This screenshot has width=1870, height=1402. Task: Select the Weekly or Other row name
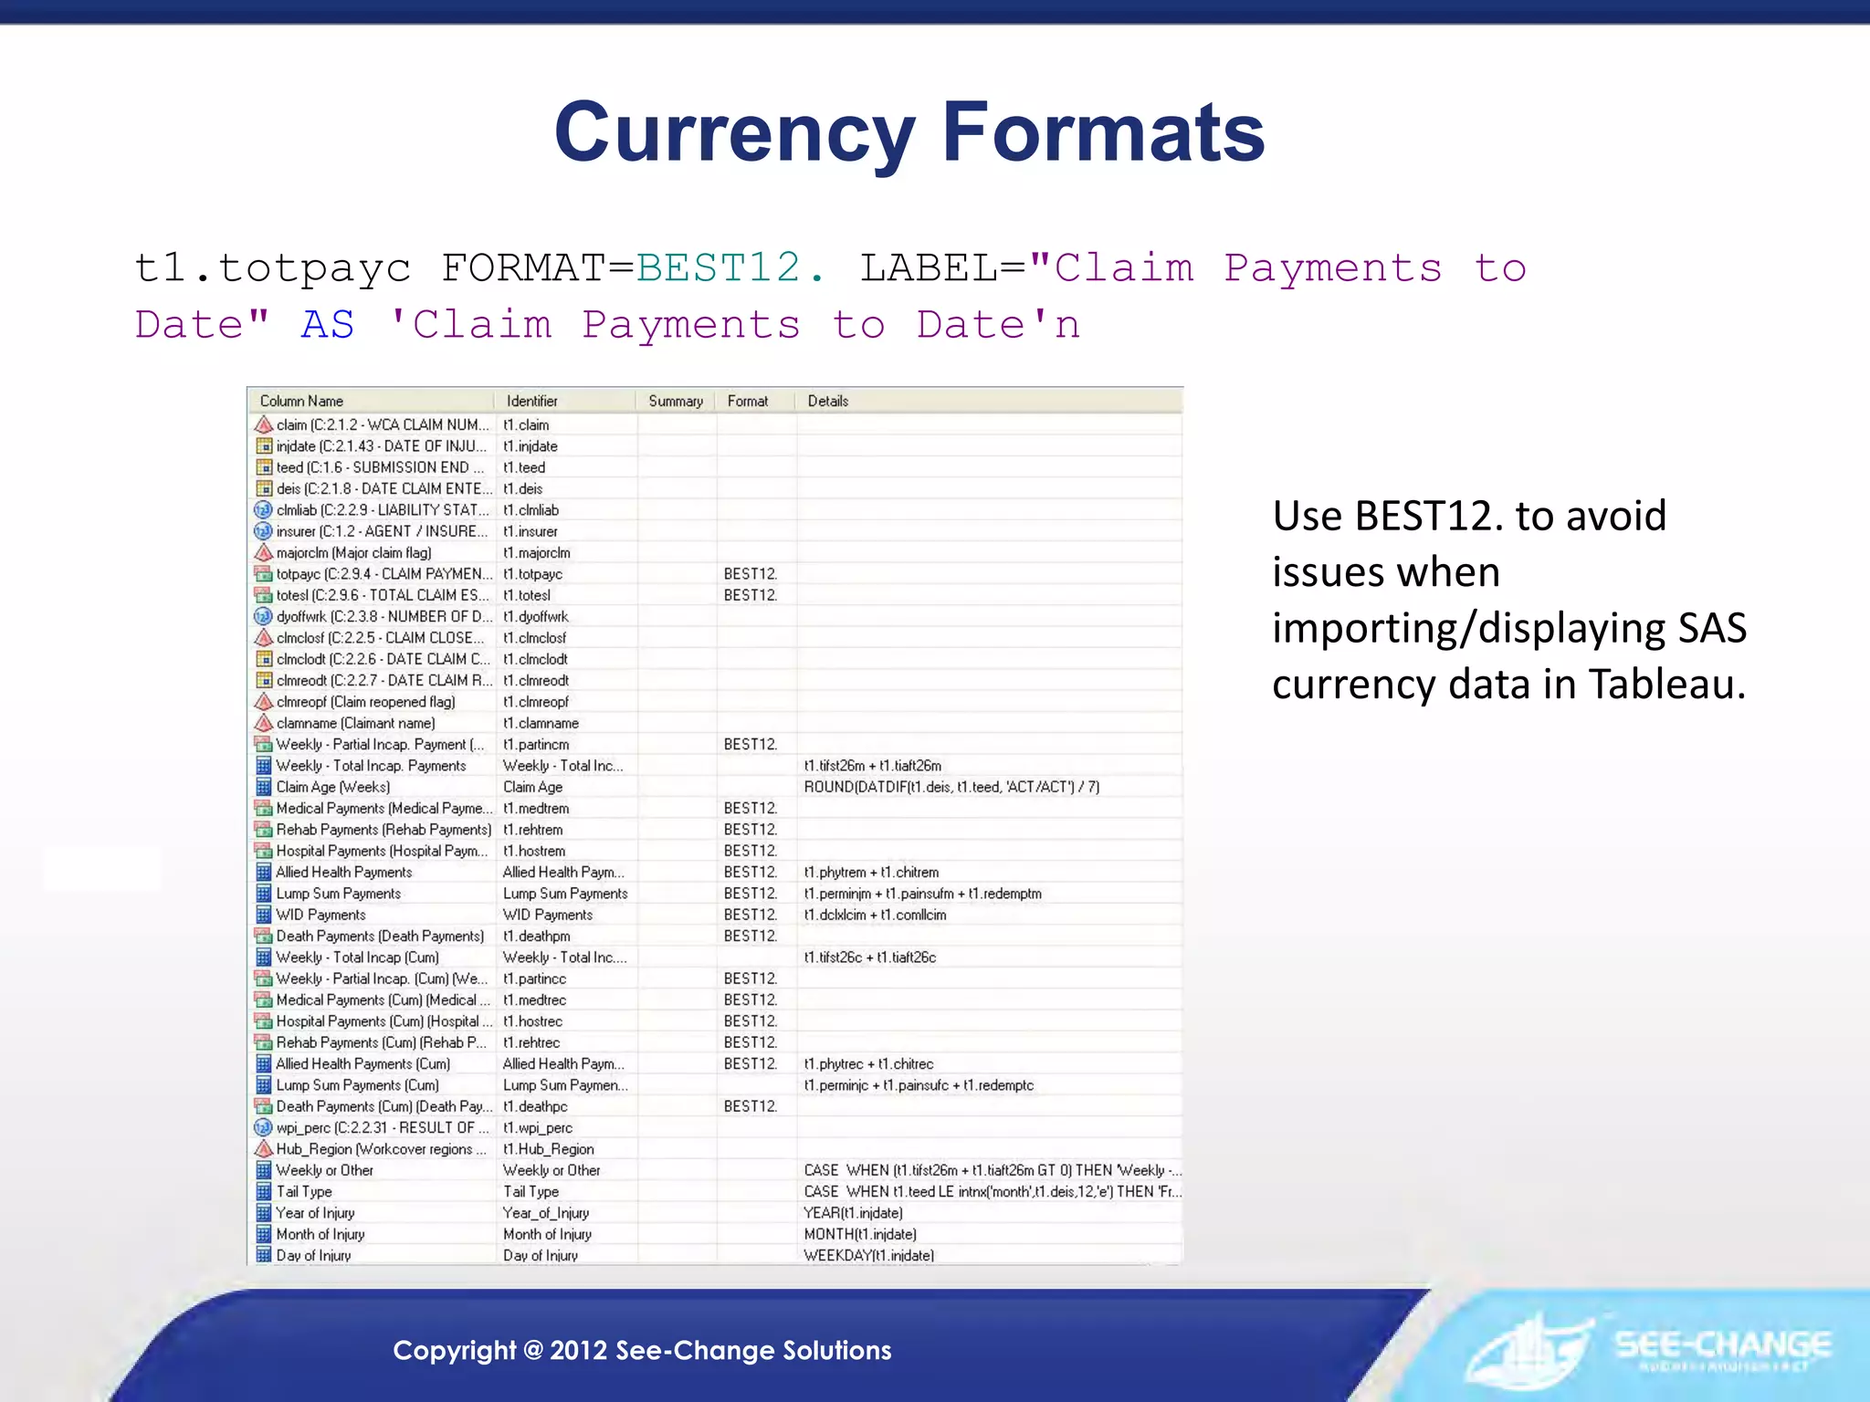click(x=325, y=1170)
